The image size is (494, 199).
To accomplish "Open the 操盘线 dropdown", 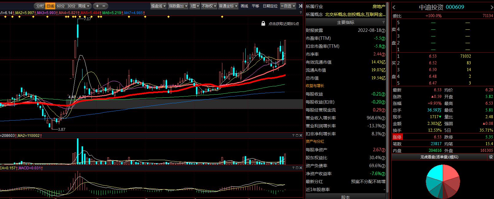I will 158,6.
